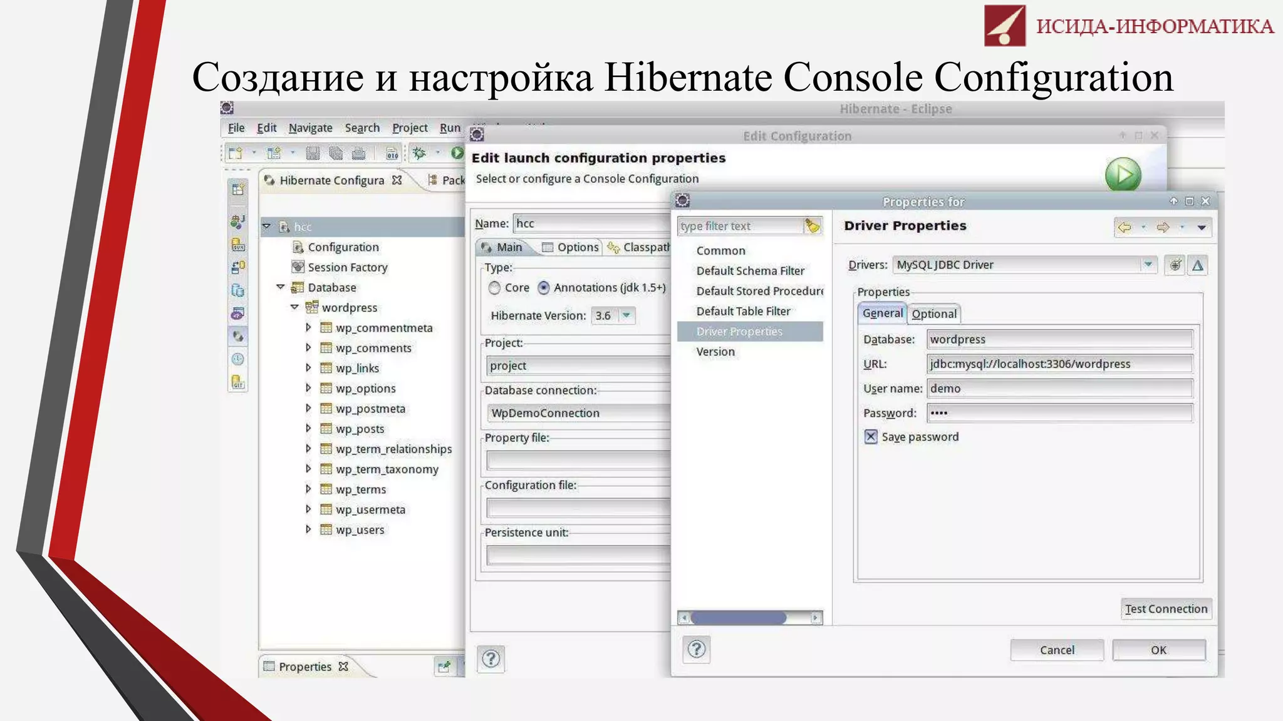Switch to the Options tab

tap(570, 247)
